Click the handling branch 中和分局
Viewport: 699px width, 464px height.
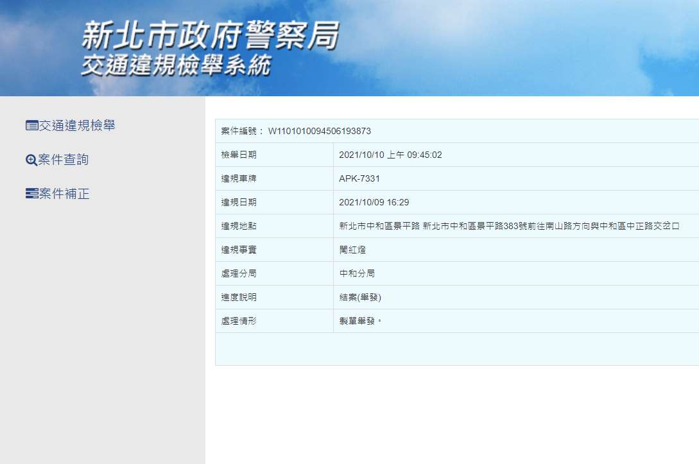[357, 273]
